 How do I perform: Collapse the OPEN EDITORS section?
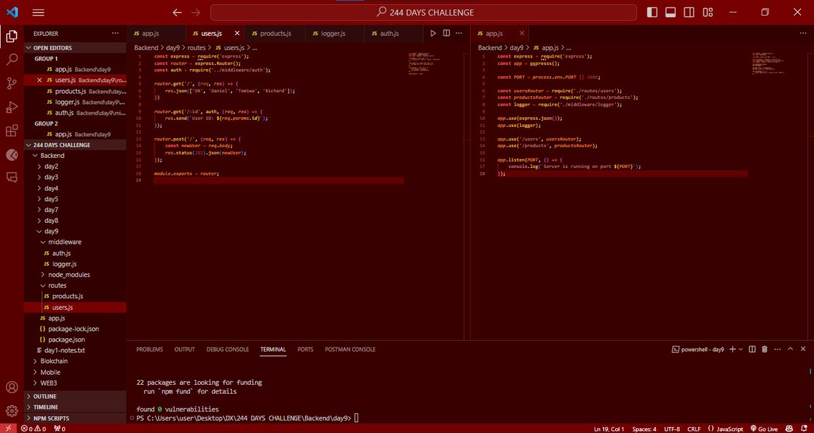coord(75,47)
